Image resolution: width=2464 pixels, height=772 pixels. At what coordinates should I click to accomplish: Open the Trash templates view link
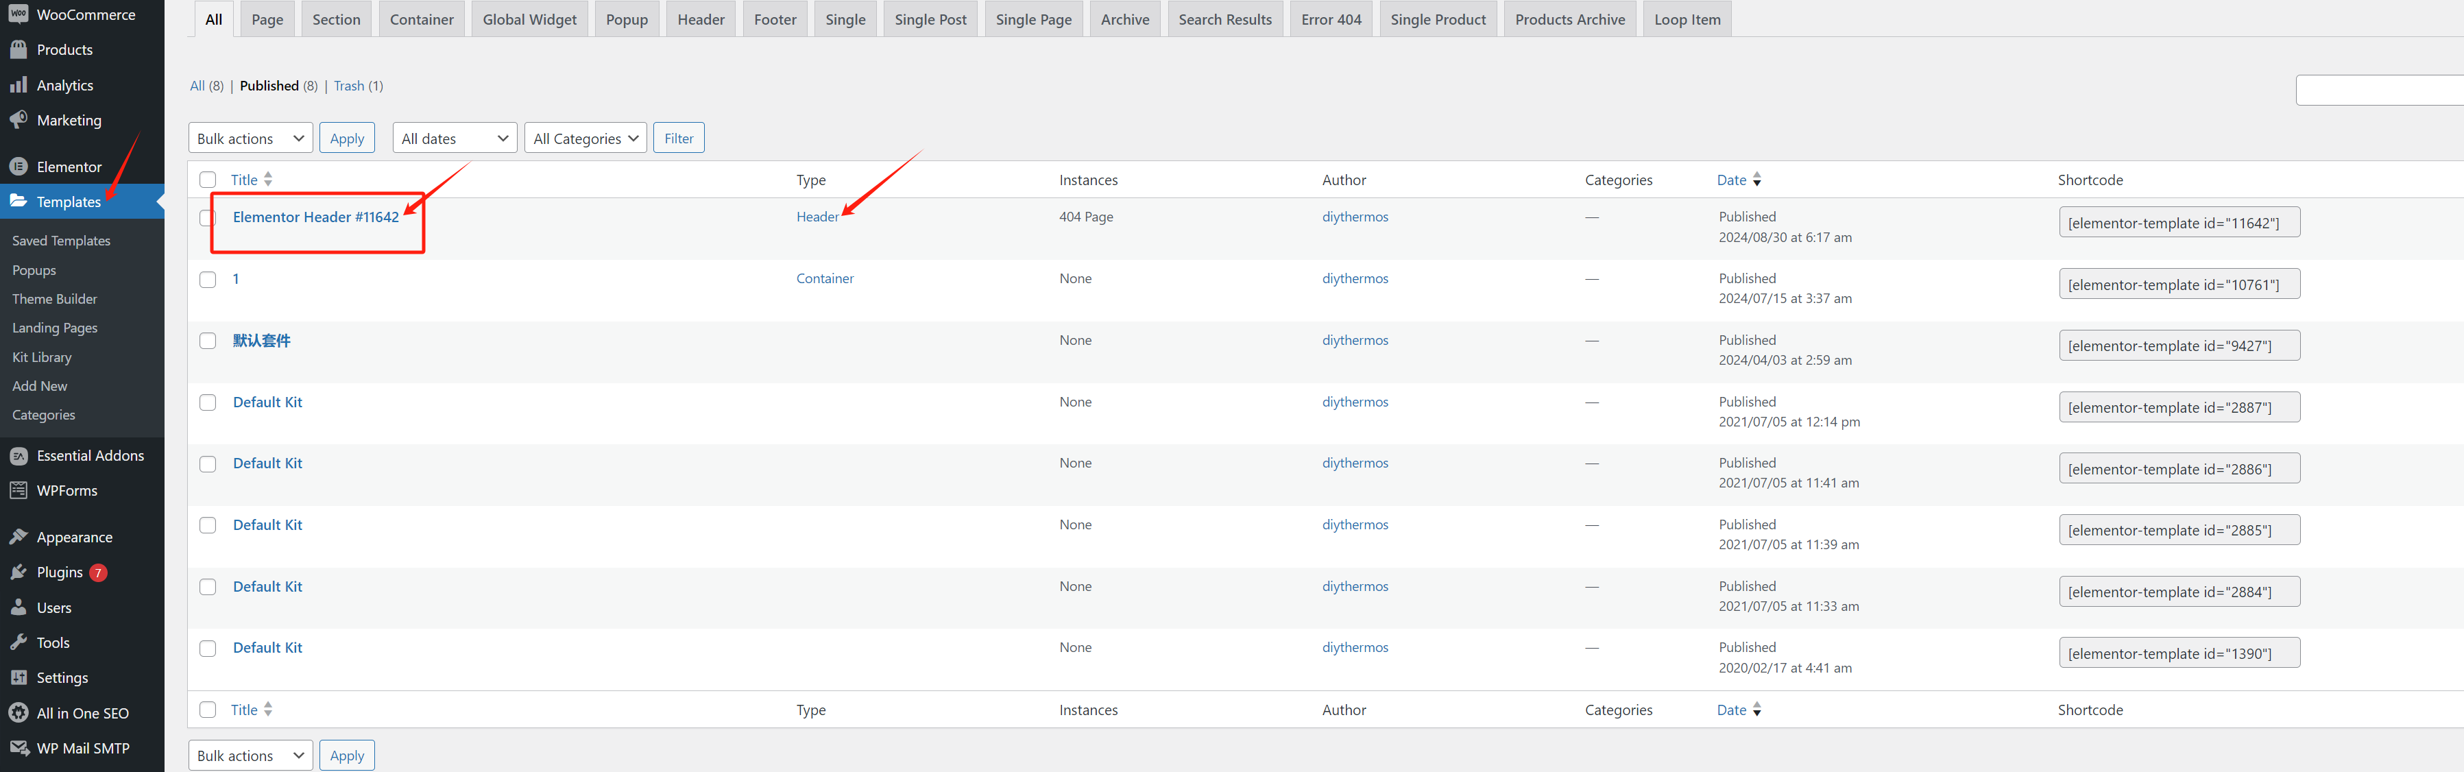click(x=348, y=86)
